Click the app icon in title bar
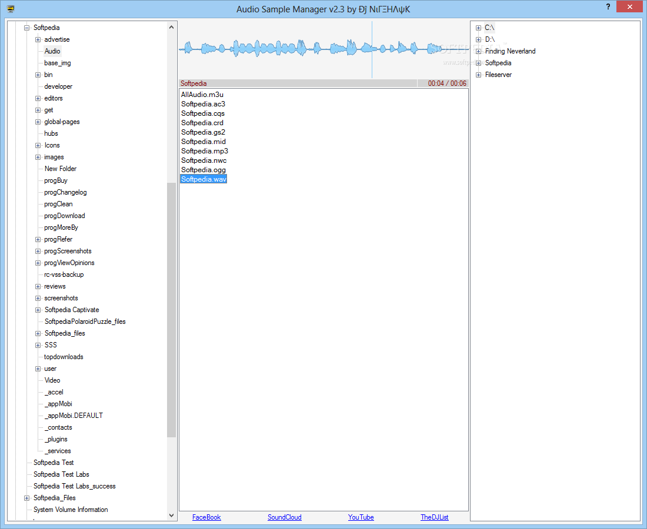This screenshot has width=647, height=529. click(11, 9)
